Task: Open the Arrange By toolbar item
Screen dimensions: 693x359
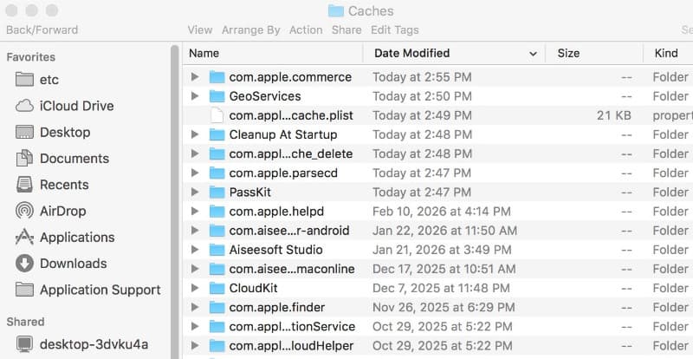Action: click(250, 30)
